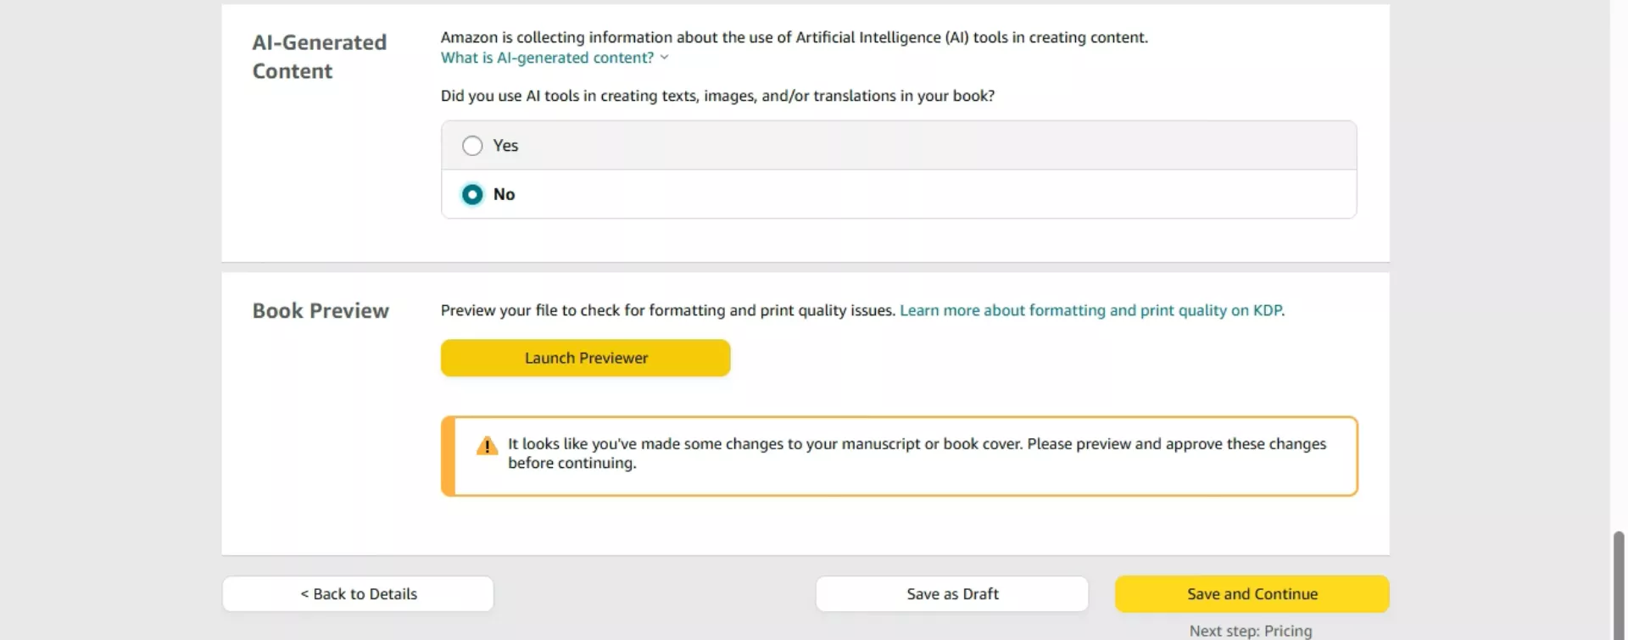
Task: Click the manuscript changes warning message text
Action: tap(916, 454)
